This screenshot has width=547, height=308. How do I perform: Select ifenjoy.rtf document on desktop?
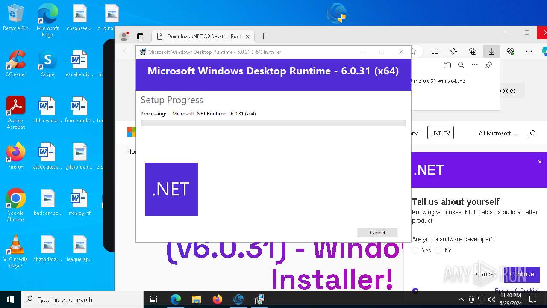click(x=79, y=202)
